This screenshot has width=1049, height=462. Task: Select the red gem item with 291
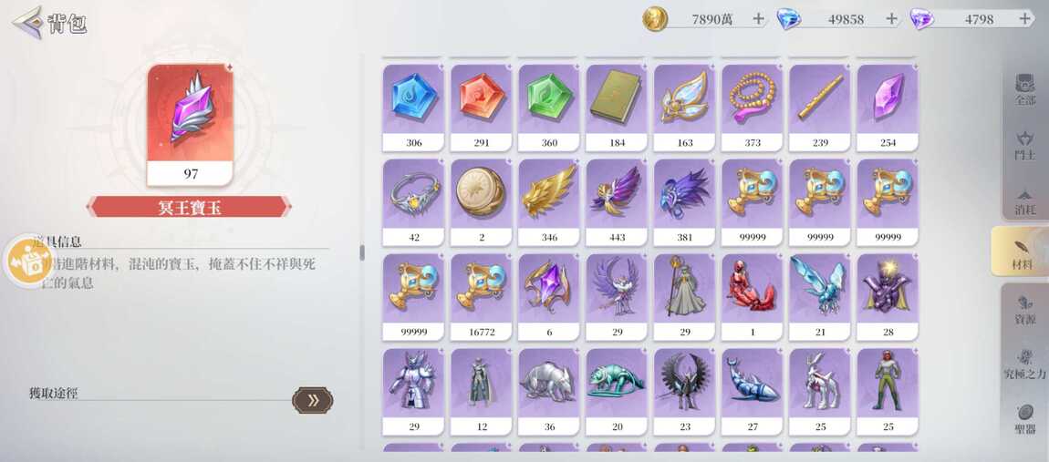[481, 108]
